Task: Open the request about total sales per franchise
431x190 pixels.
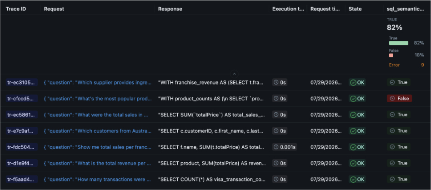Action: [x=98, y=147]
